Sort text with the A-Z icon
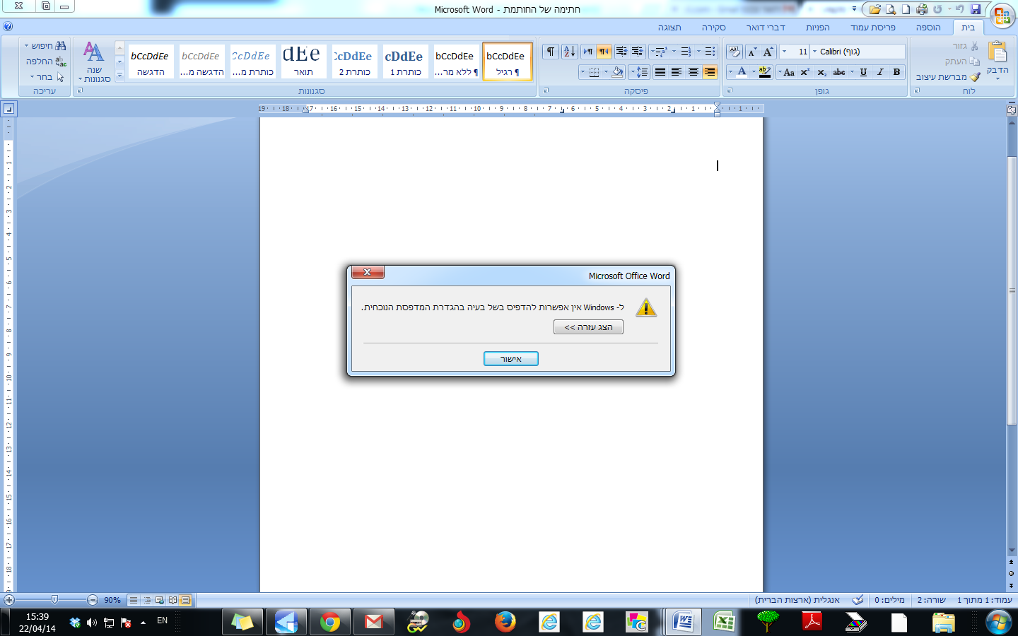The image size is (1018, 636). click(569, 52)
